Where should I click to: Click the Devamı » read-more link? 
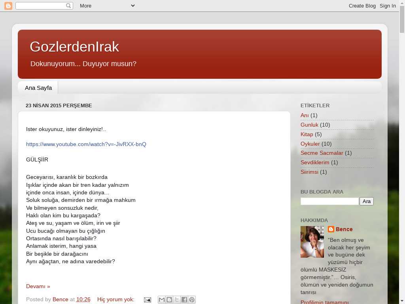(38, 286)
